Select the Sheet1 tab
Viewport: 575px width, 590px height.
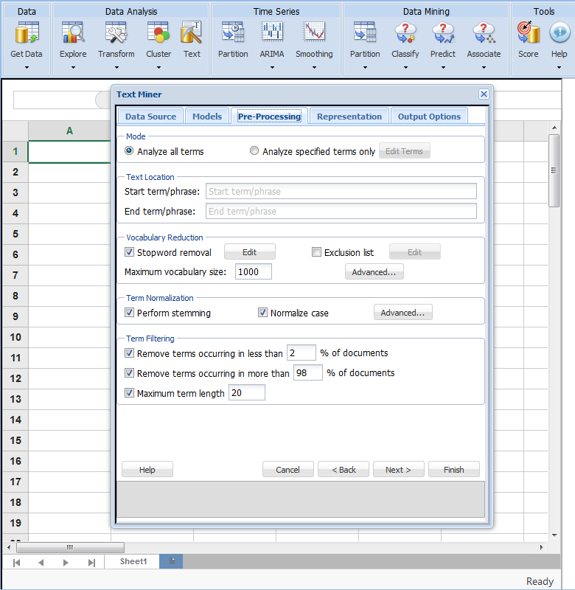click(133, 561)
